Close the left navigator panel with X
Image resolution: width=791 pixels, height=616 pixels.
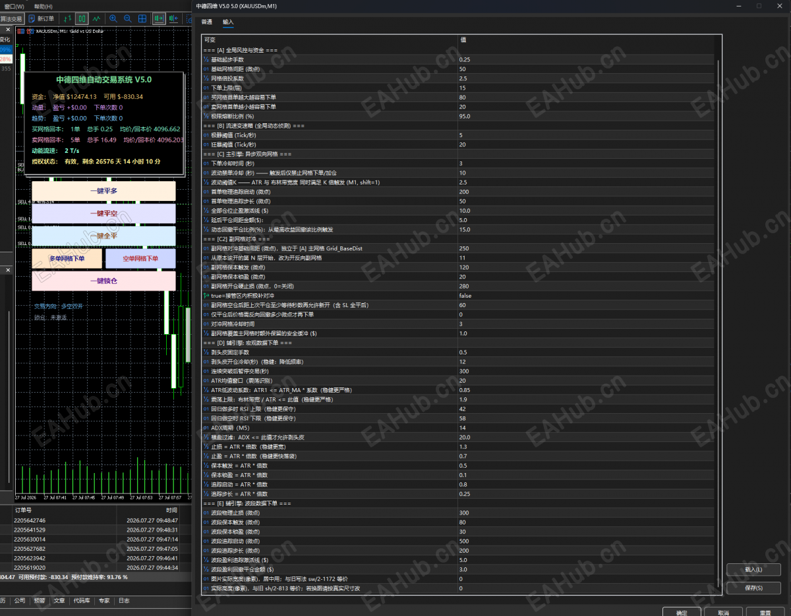pos(7,270)
